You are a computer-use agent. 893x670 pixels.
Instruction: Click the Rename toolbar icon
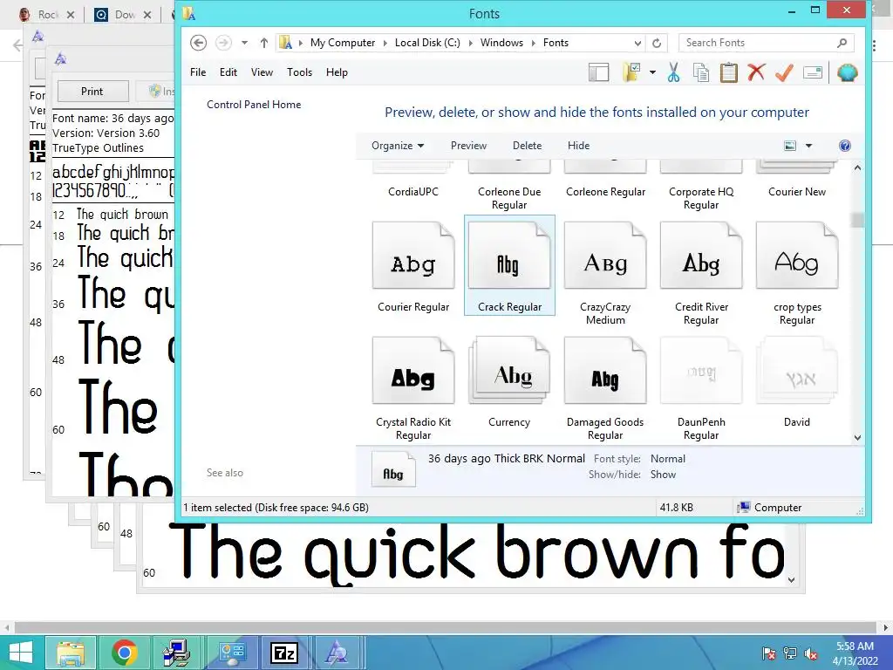813,72
